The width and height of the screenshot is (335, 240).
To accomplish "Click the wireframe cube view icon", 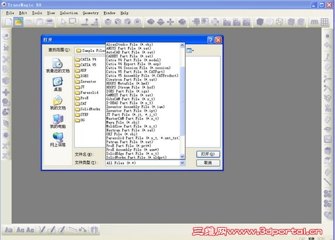I will [280, 22].
